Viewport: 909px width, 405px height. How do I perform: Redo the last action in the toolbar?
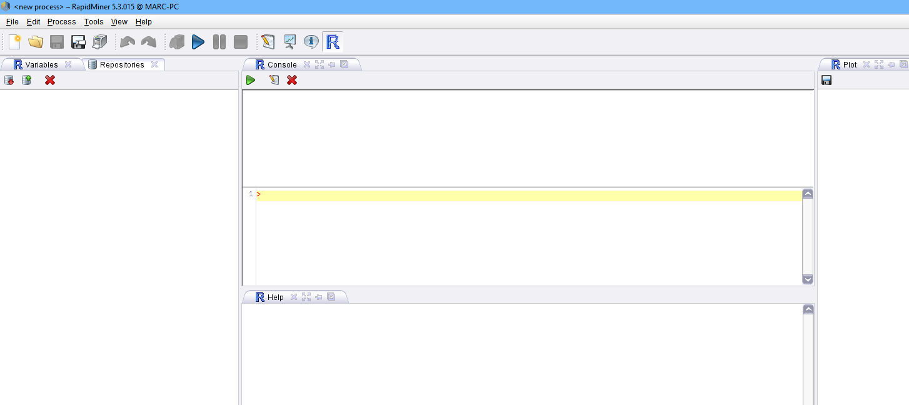[149, 42]
